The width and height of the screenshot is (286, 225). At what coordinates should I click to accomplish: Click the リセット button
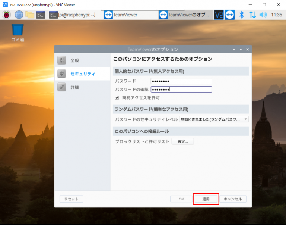[71, 199]
